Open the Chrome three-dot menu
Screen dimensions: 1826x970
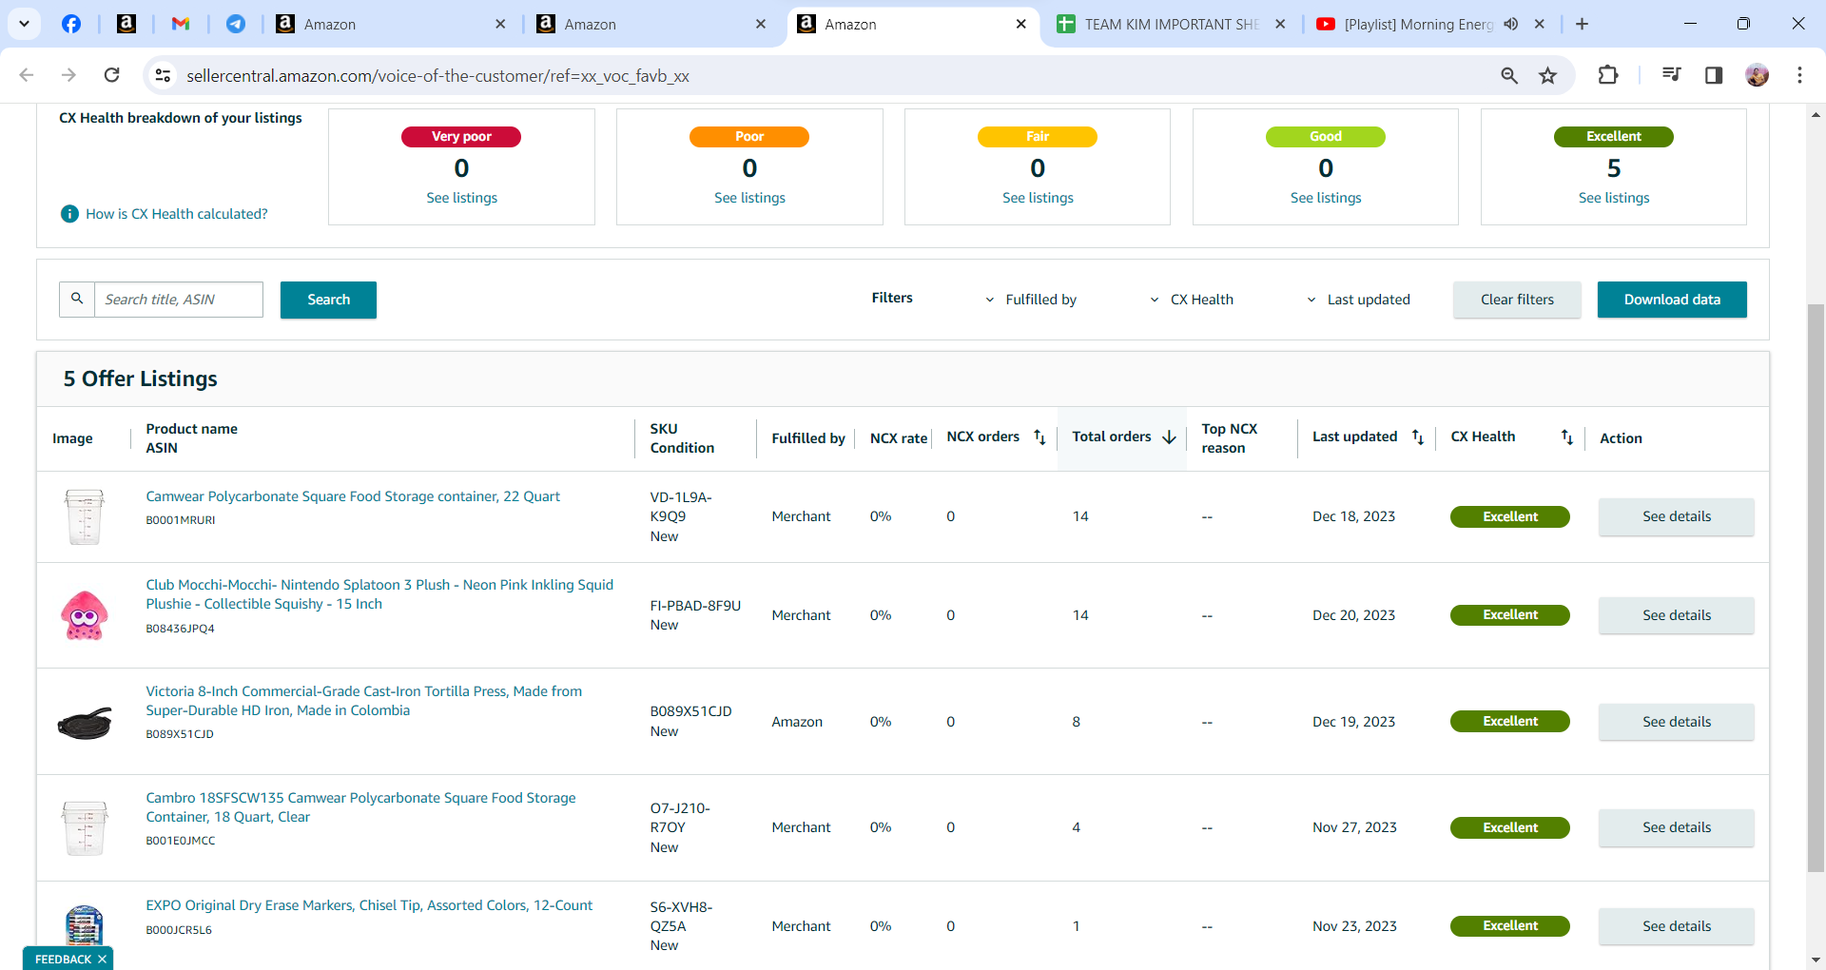pyautogui.click(x=1799, y=75)
